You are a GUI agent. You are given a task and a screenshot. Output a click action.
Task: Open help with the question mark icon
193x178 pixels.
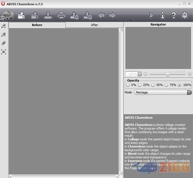(174, 15)
